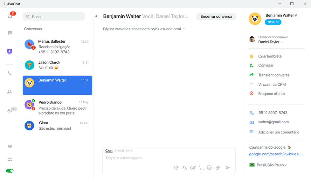
Task: Open the team members icon in sidebar
Action: 10,92
